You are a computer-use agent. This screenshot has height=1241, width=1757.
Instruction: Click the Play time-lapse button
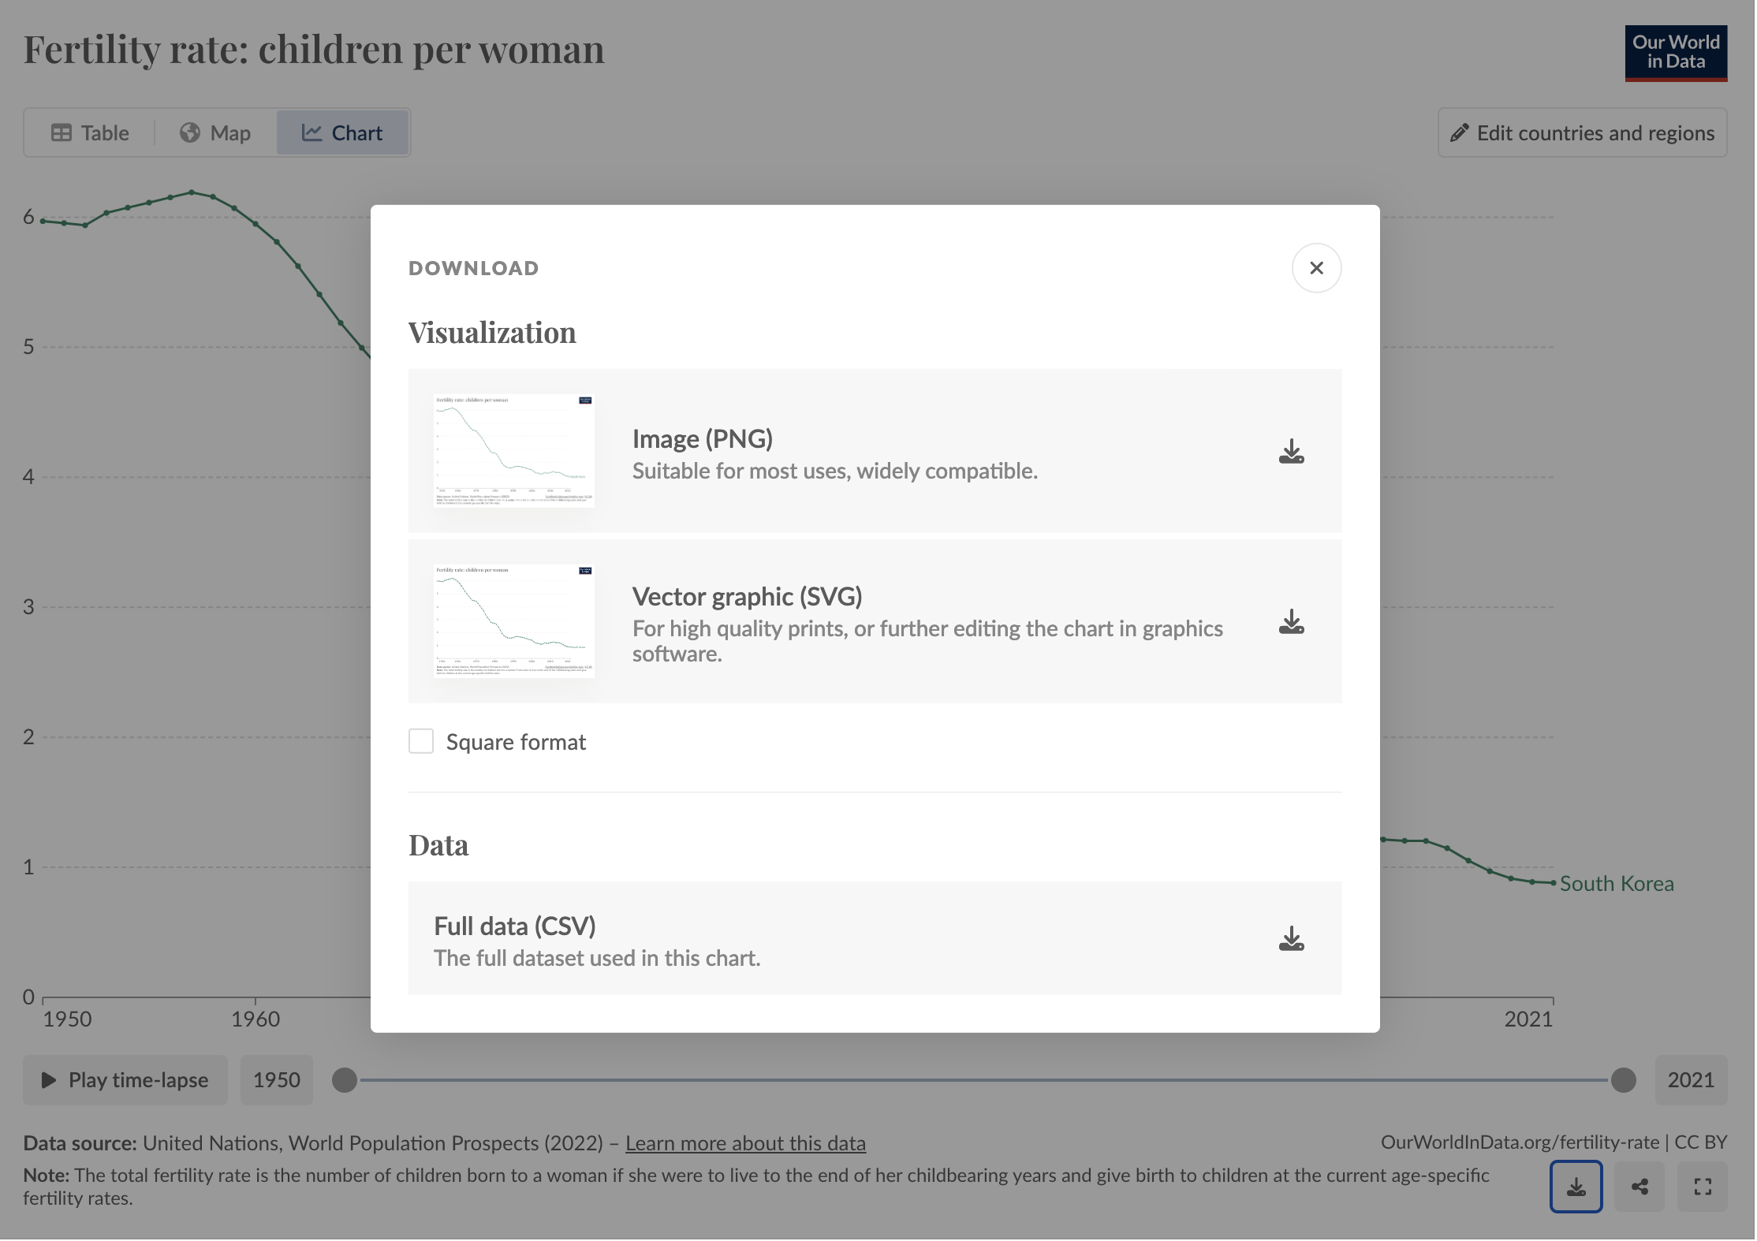pyautogui.click(x=125, y=1079)
